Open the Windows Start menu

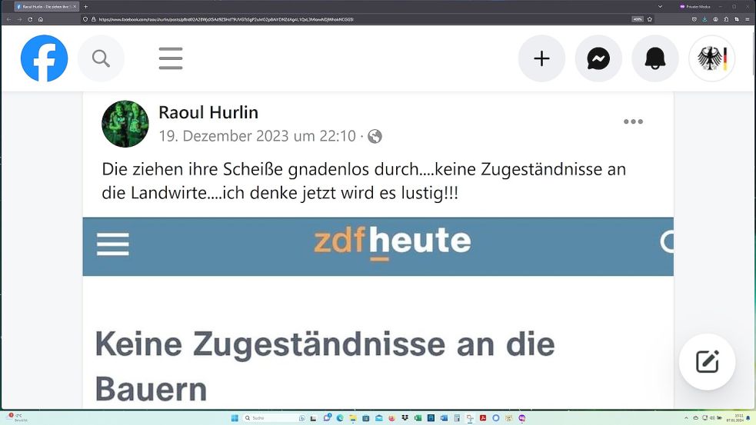tap(235, 418)
